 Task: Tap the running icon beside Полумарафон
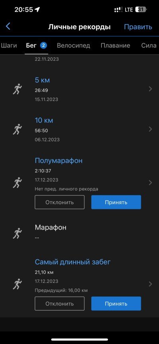point(17,183)
